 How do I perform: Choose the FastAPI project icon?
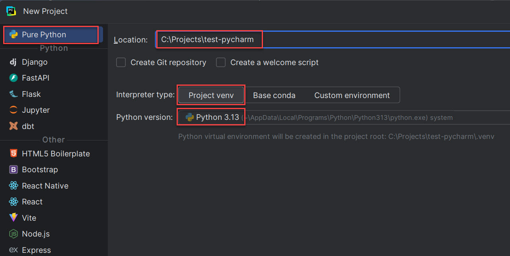pos(14,78)
